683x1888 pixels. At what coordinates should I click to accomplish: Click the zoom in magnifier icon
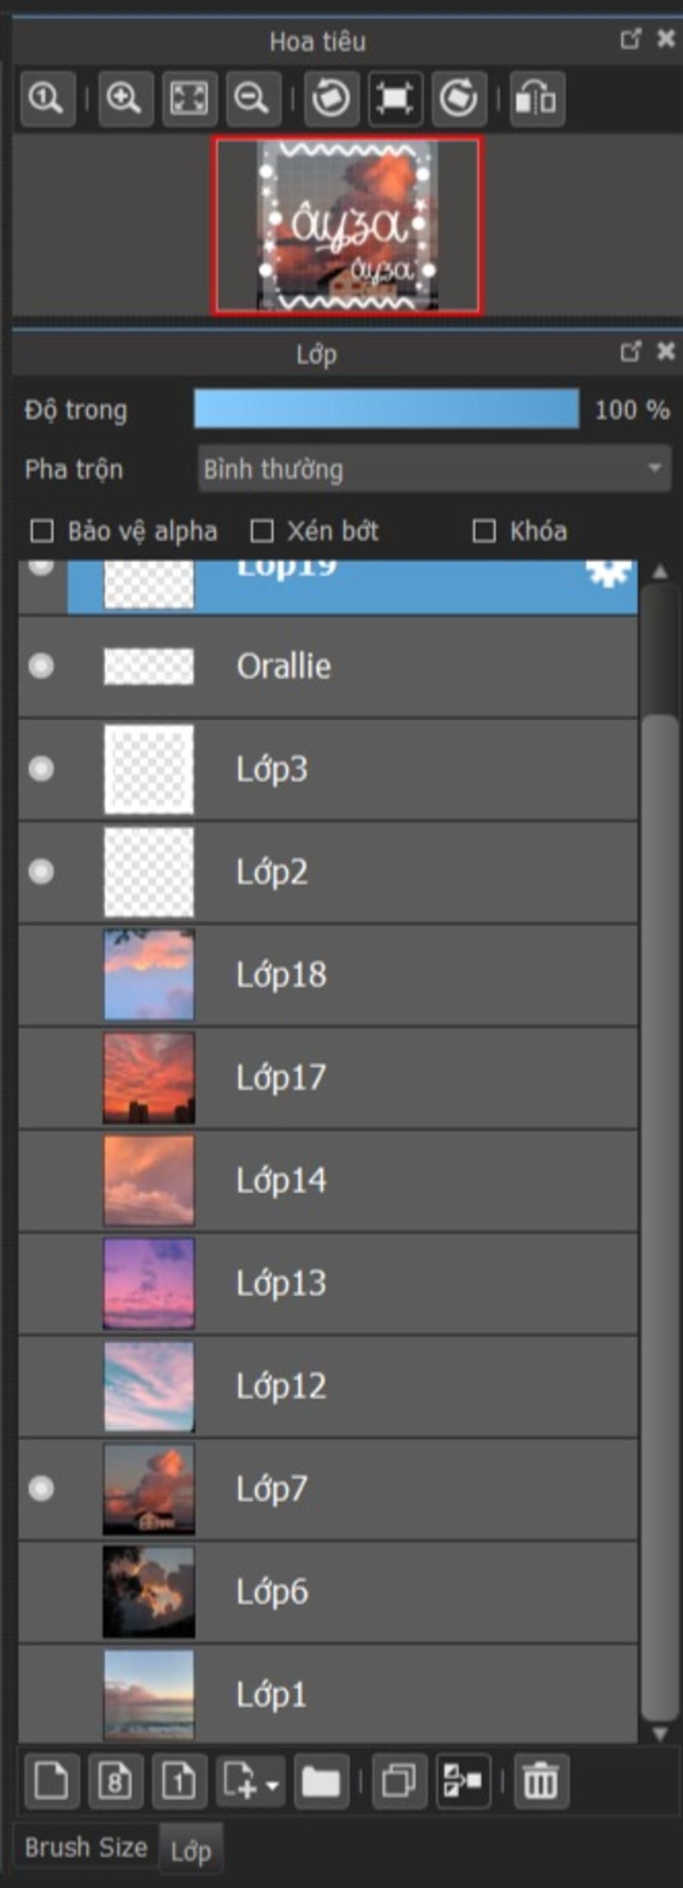tap(125, 98)
